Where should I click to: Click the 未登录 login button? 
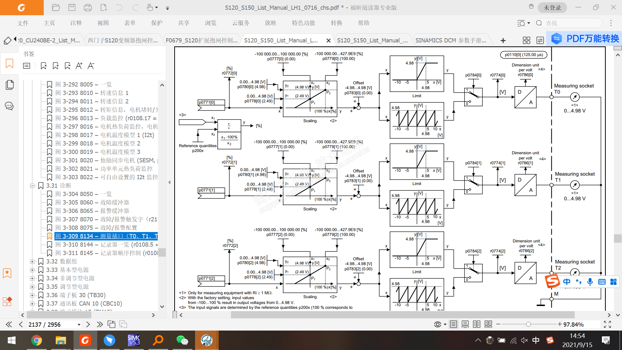coord(552,7)
